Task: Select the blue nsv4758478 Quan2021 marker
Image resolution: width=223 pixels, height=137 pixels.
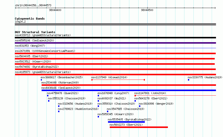Action: click(x=48, y=96)
